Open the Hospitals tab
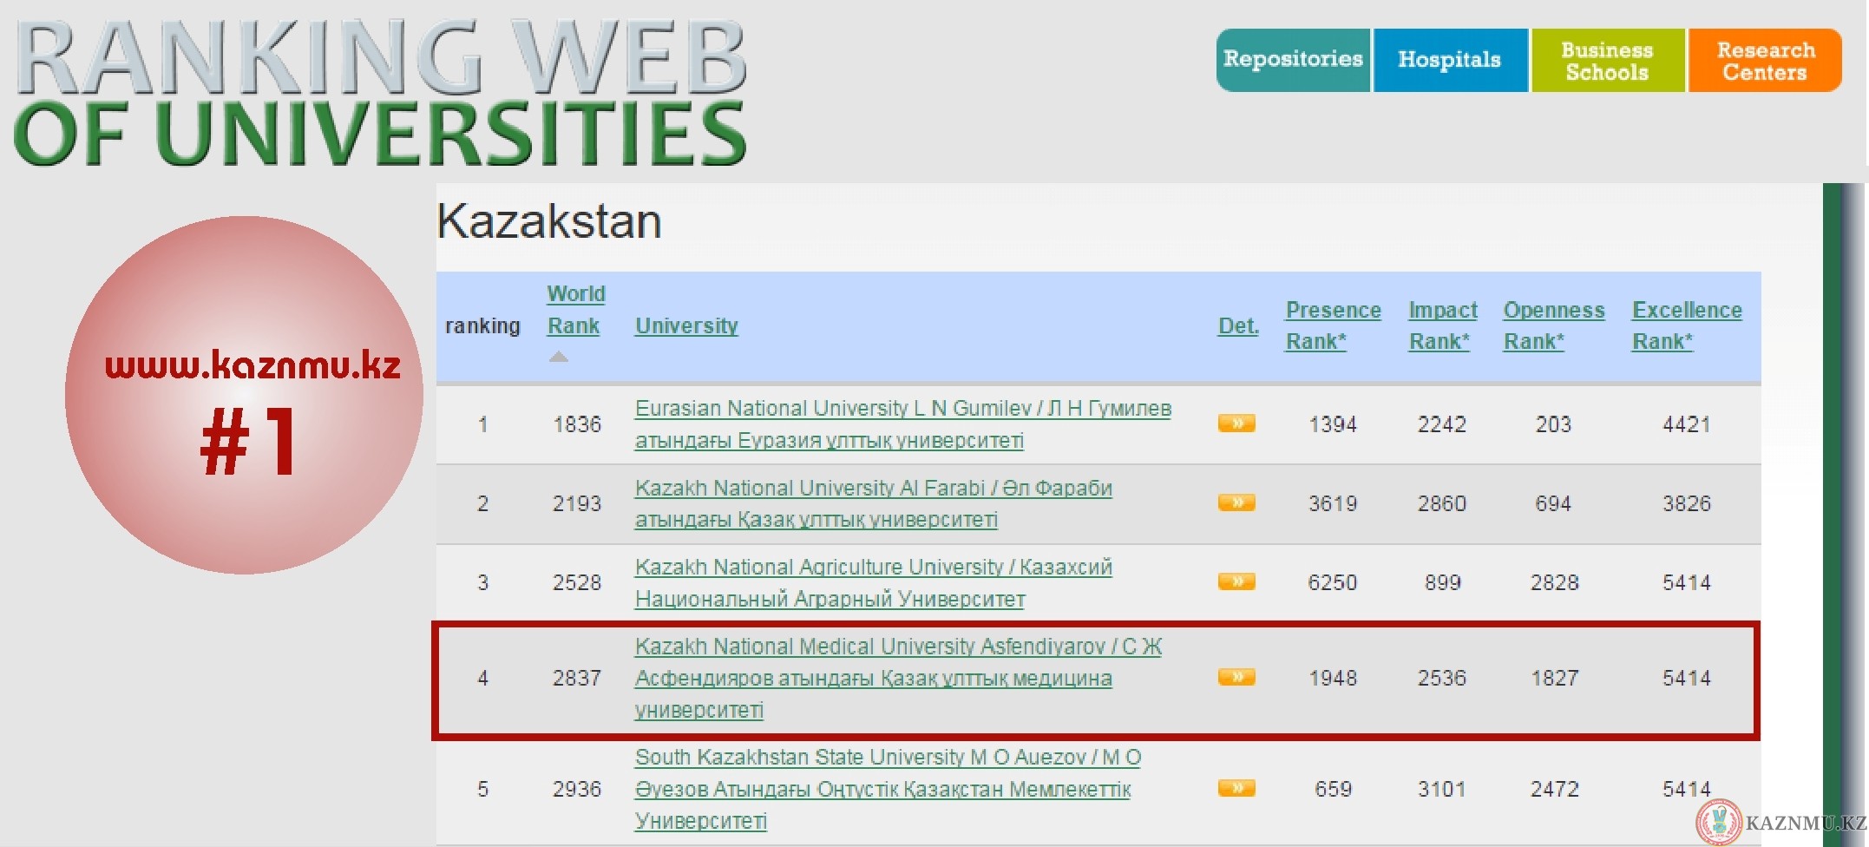 [x=1450, y=60]
